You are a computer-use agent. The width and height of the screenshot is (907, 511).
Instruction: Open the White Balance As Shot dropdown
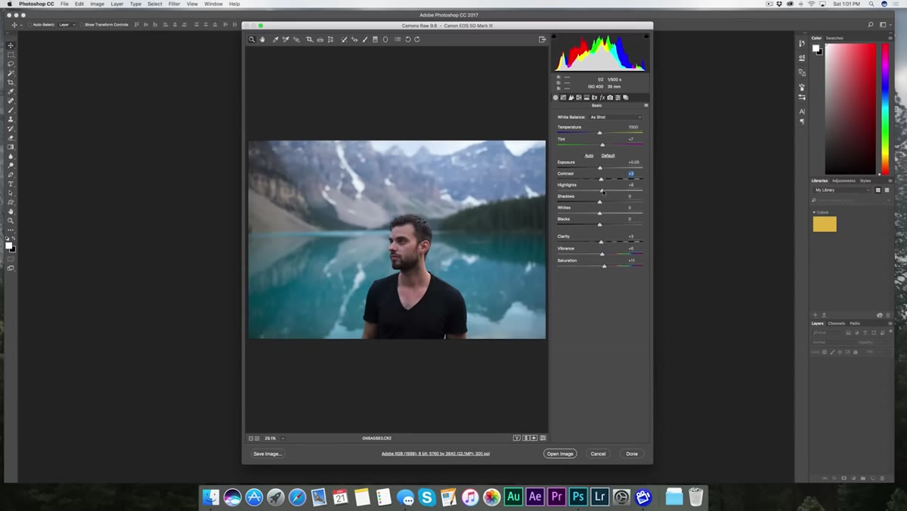pos(615,117)
